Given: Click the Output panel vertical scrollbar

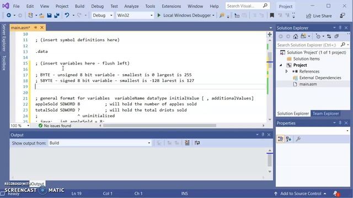Looking at the screenshot, I should pos(270,161).
